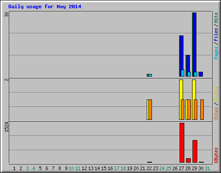Image resolution: width=221 pixels, height=173 pixels.
Task: Click day 23 on the x-axis
Action: point(155,168)
